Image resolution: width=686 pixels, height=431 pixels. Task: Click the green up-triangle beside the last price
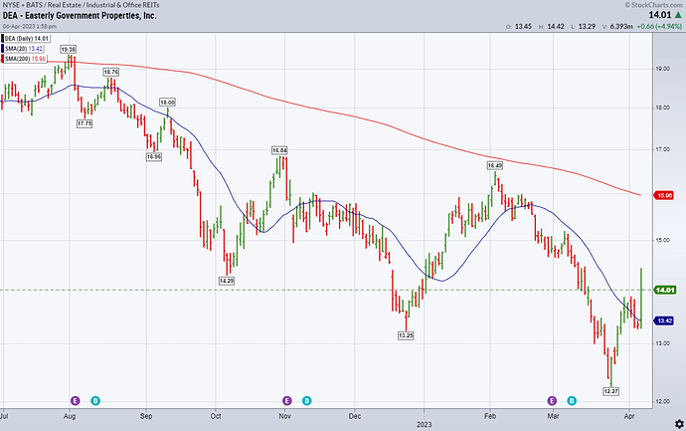point(678,15)
